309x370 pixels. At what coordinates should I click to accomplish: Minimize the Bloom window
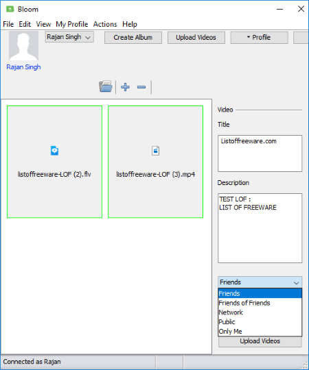(280, 9)
